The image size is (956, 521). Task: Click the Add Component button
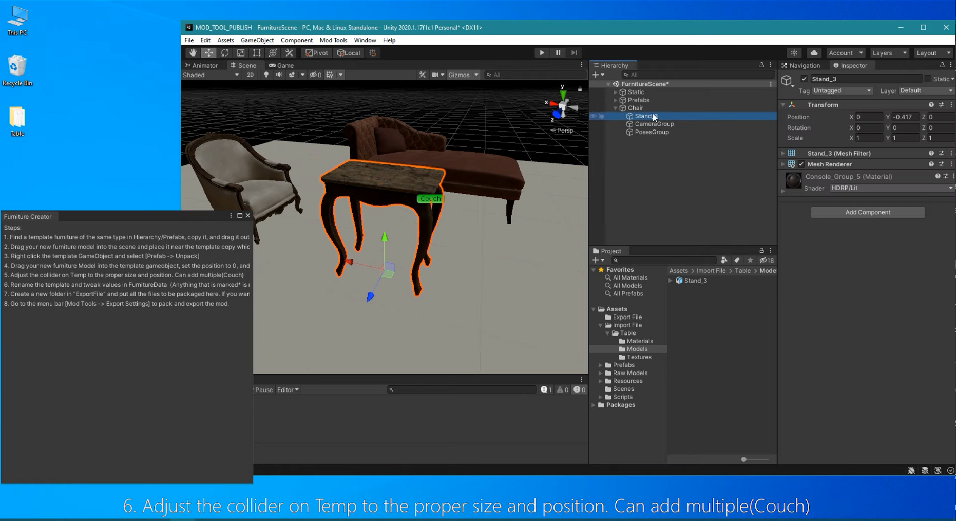pyautogui.click(x=868, y=212)
